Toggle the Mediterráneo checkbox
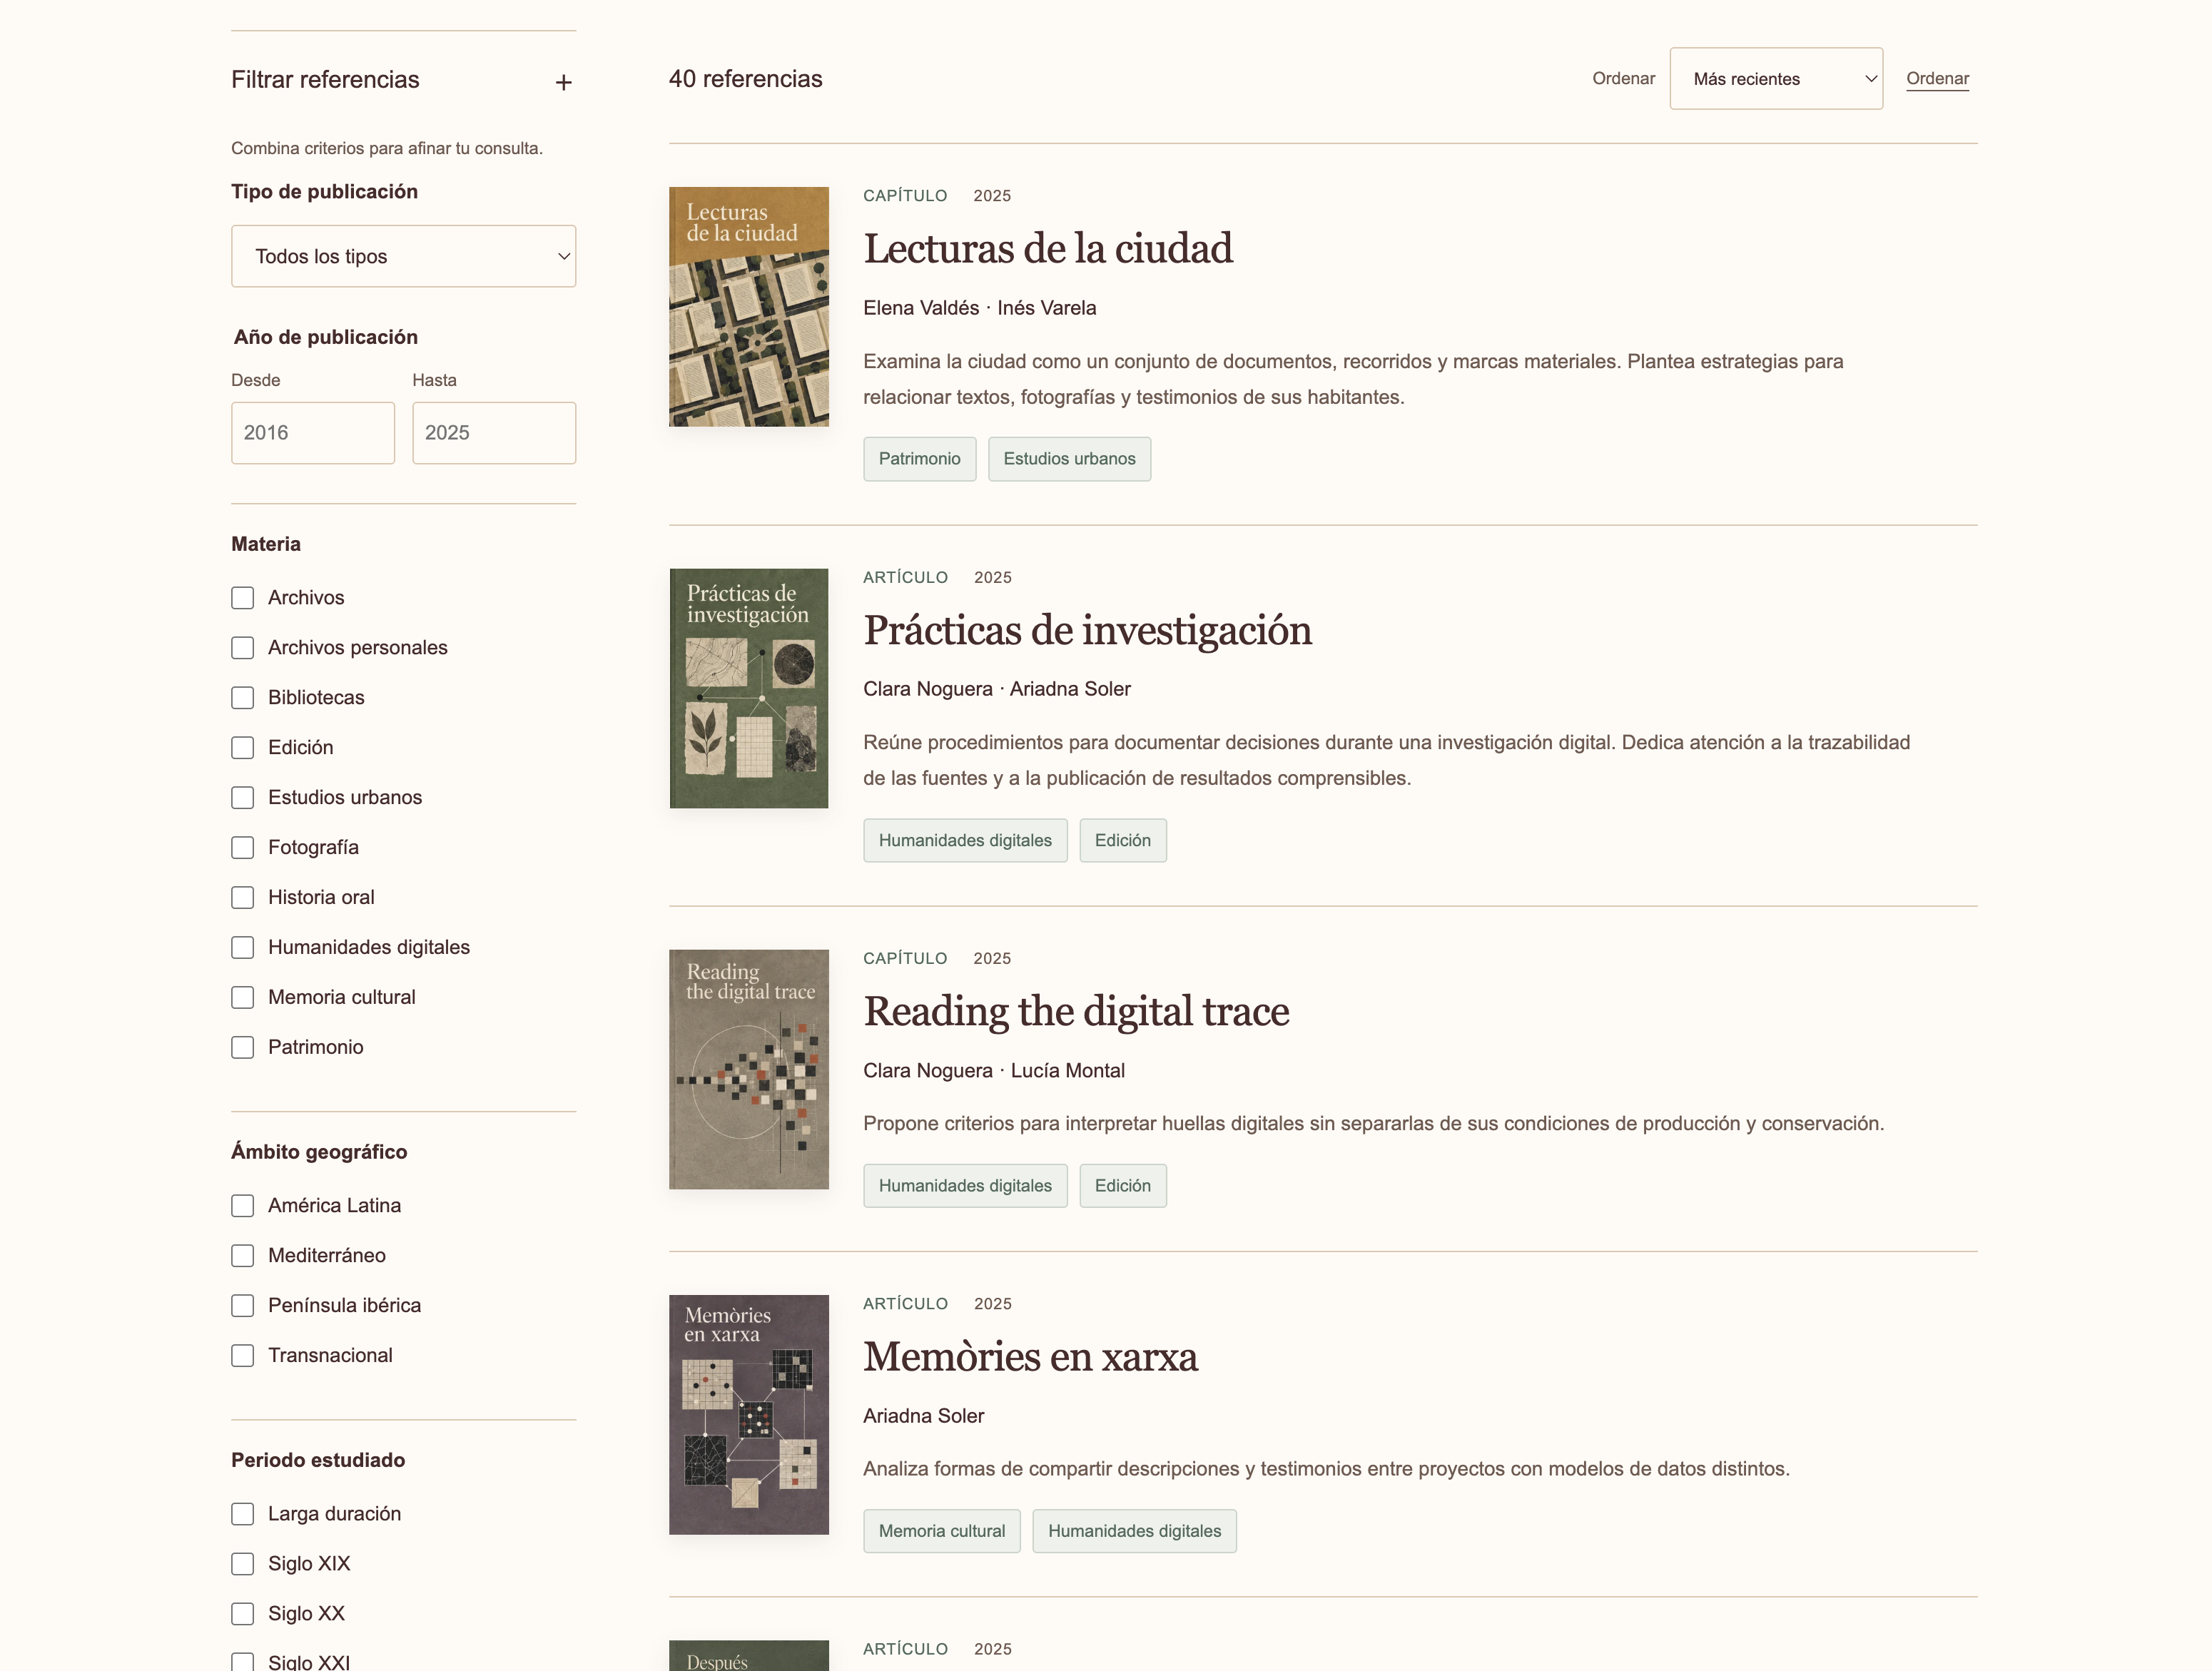This screenshot has height=1671, width=2212. 242,1256
